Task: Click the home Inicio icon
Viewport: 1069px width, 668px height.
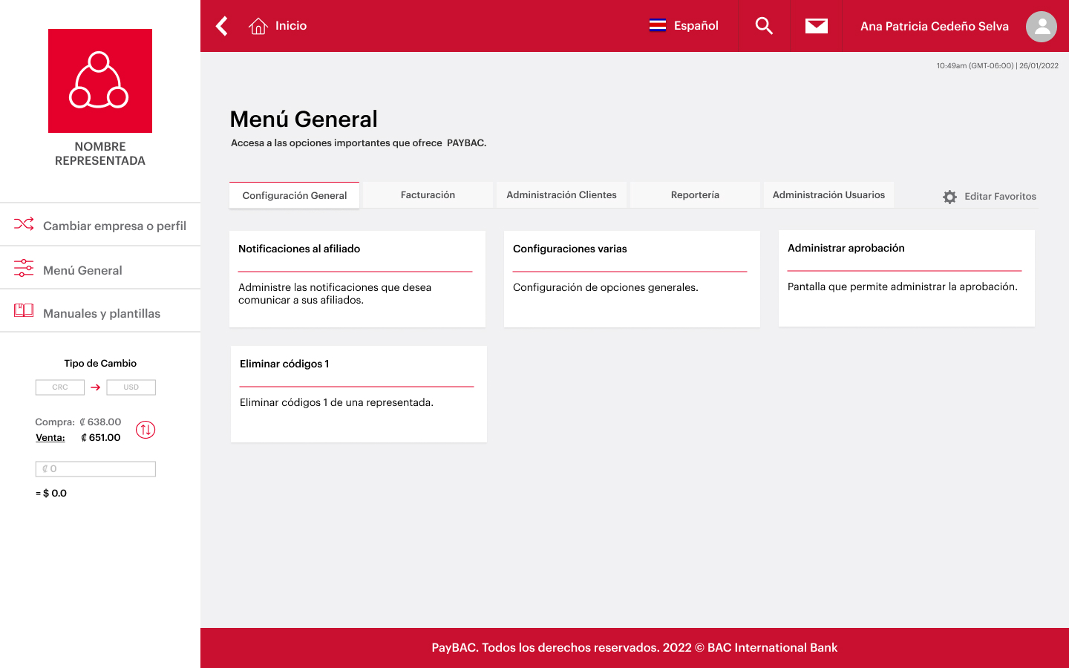Action: (258, 25)
